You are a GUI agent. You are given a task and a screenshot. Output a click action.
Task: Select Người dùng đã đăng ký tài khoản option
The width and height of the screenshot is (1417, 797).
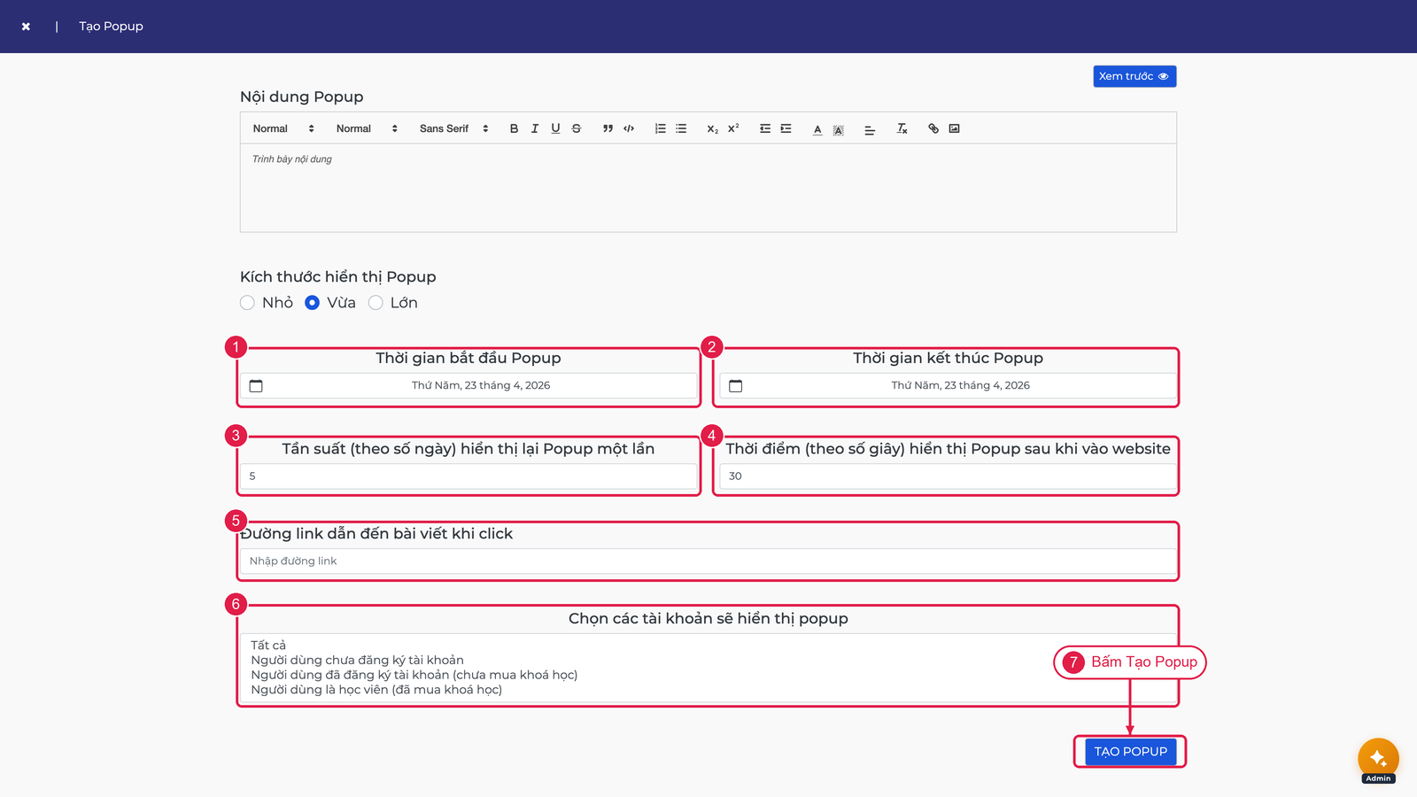[414, 676]
